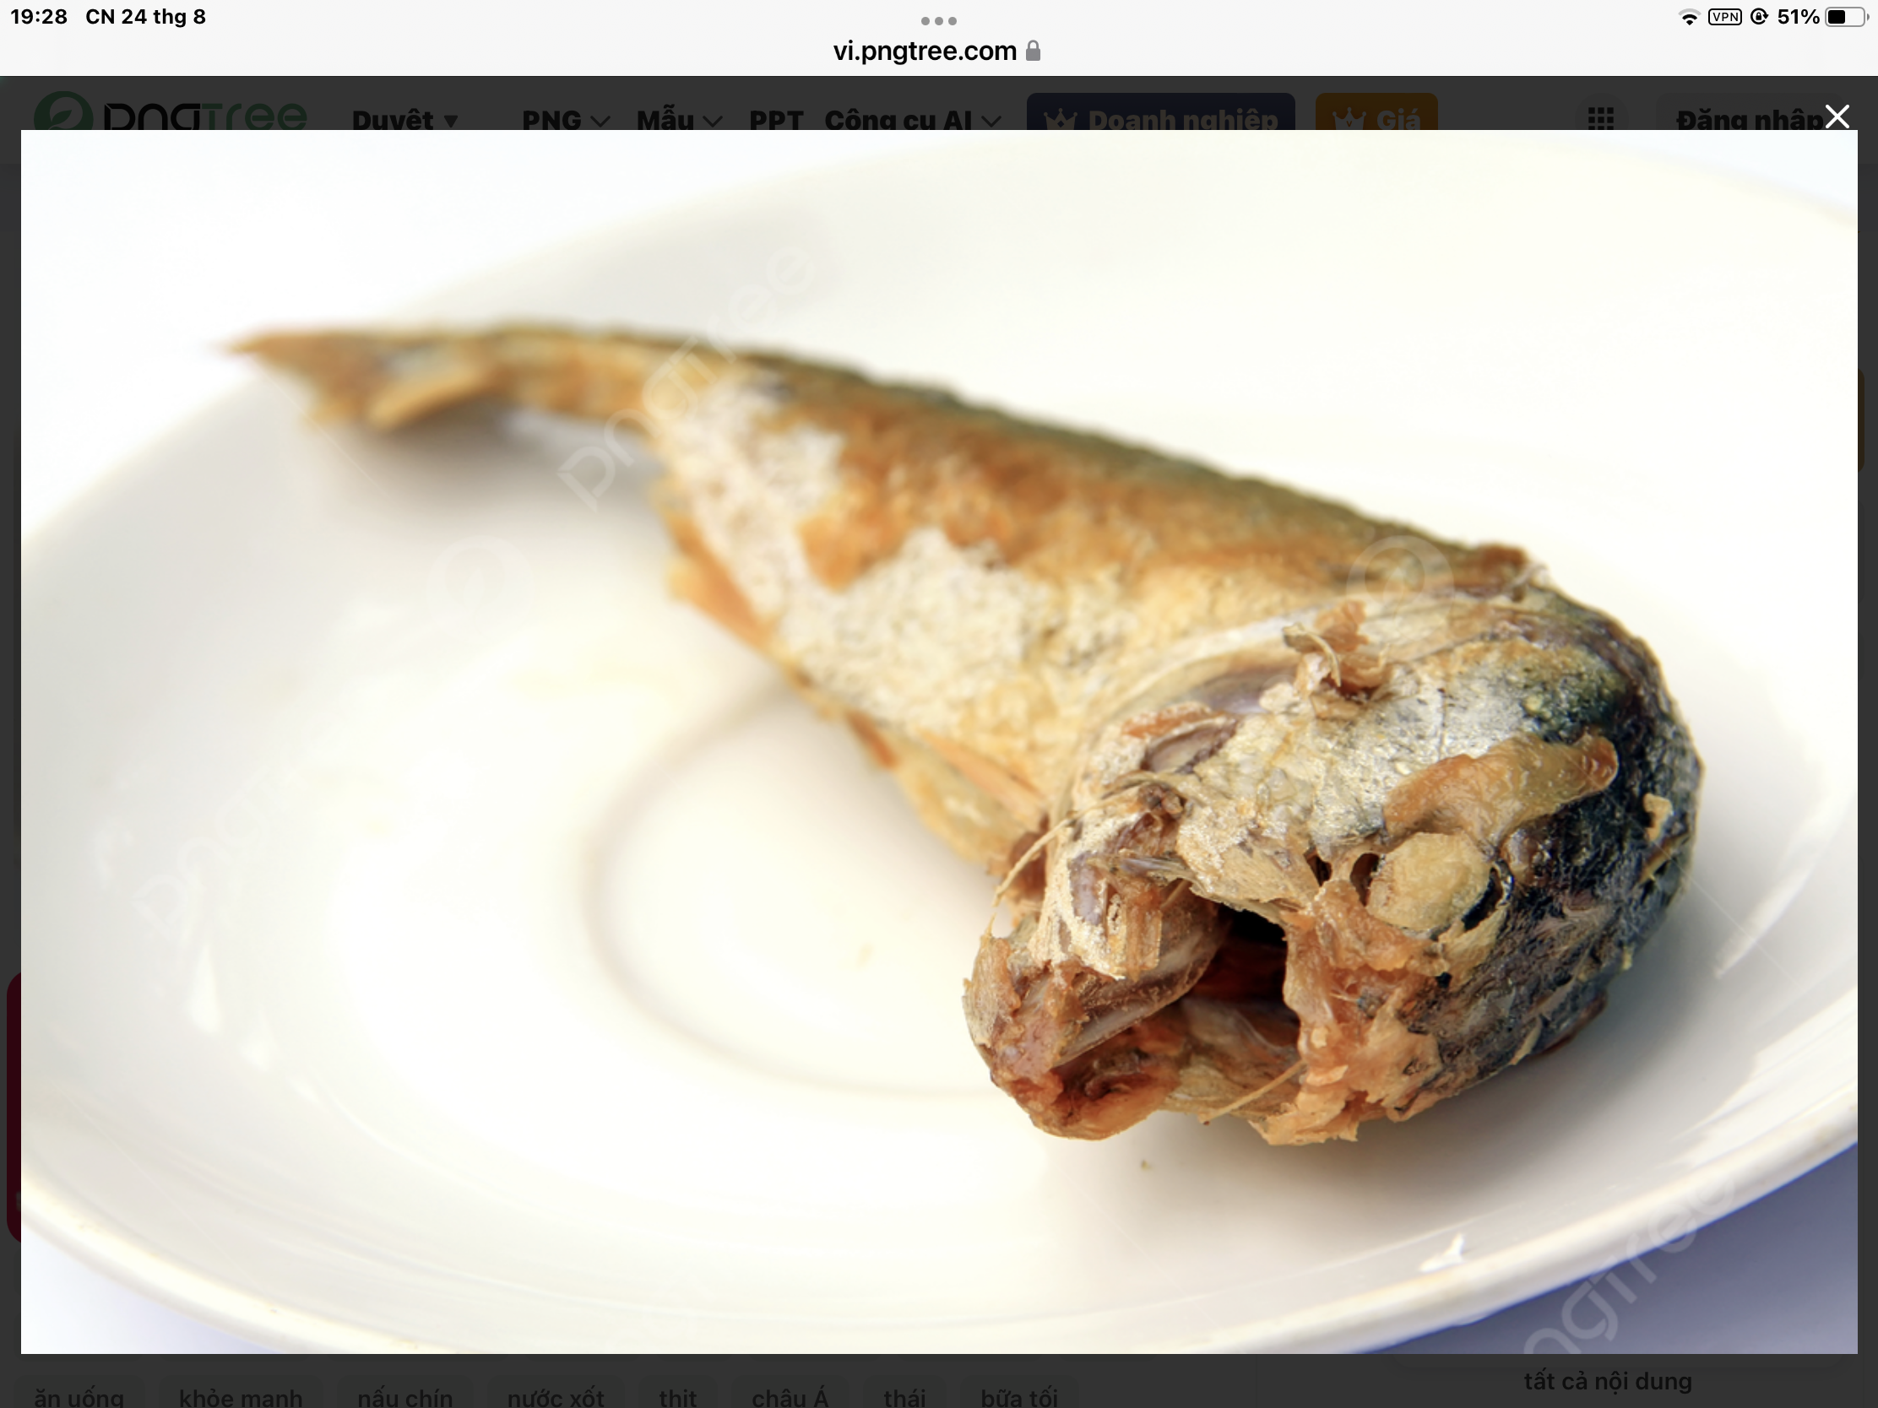This screenshot has height=1408, width=1878.
Task: Open the Duyệt browse dropdown
Action: (x=404, y=120)
